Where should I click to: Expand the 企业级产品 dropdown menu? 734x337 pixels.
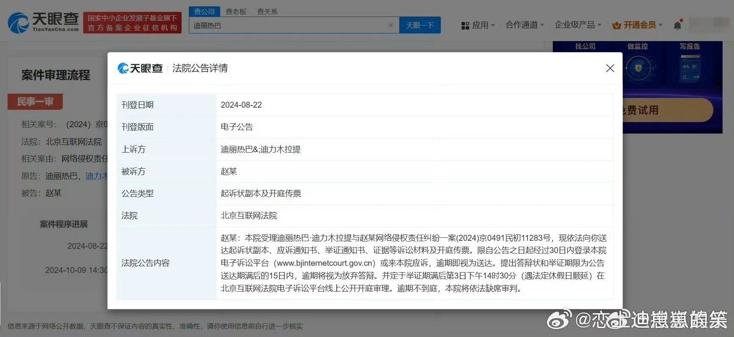(x=578, y=25)
